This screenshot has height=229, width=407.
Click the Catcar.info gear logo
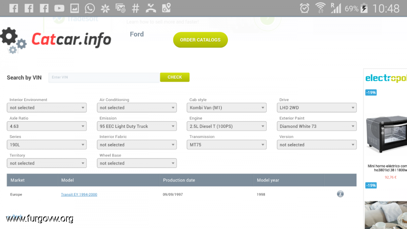pos(13,40)
